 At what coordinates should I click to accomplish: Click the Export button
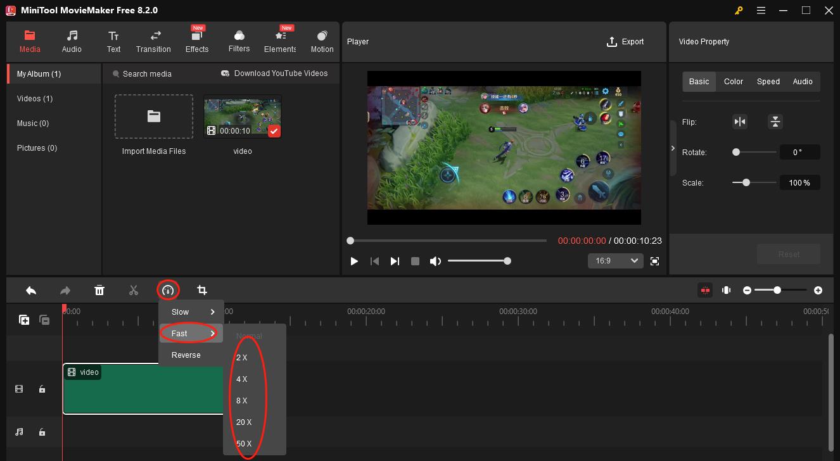click(625, 42)
